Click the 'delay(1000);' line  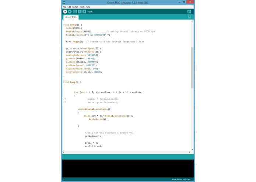74,28
